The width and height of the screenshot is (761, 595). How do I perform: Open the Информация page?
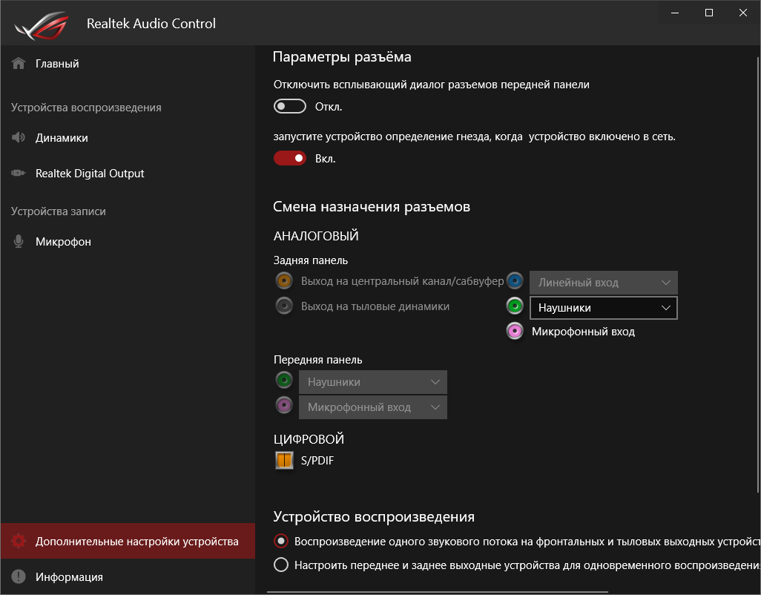69,577
